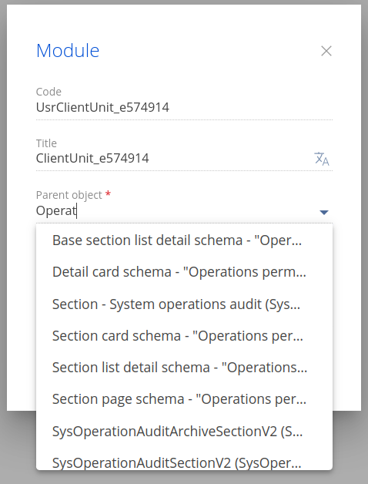Image resolution: width=368 pixels, height=484 pixels.
Task: Click the gray backdrop outside the dialog
Action: point(365,448)
